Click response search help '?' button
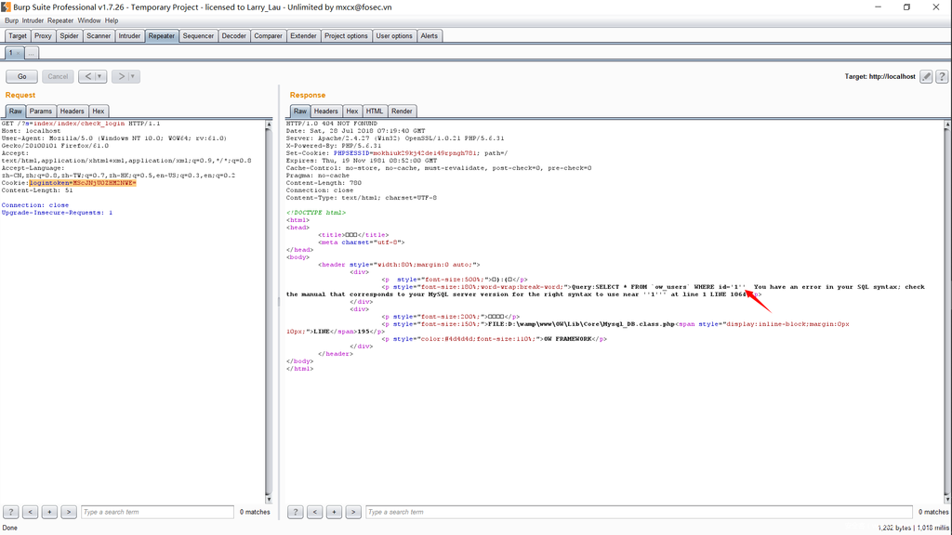Image resolution: width=952 pixels, height=535 pixels. [295, 512]
